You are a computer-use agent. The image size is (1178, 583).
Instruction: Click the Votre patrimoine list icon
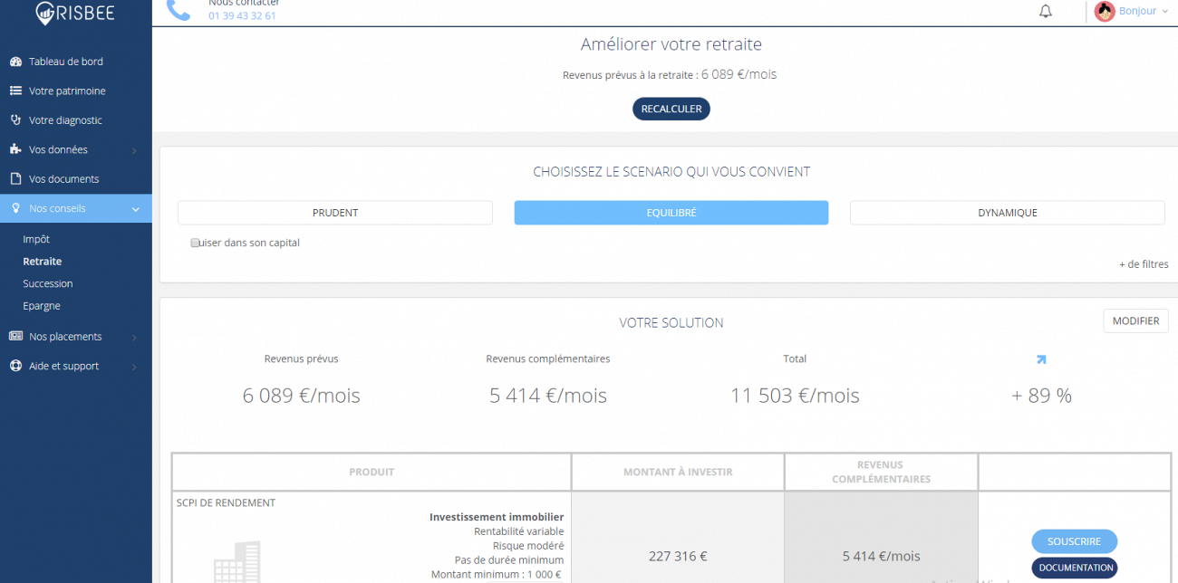17,91
